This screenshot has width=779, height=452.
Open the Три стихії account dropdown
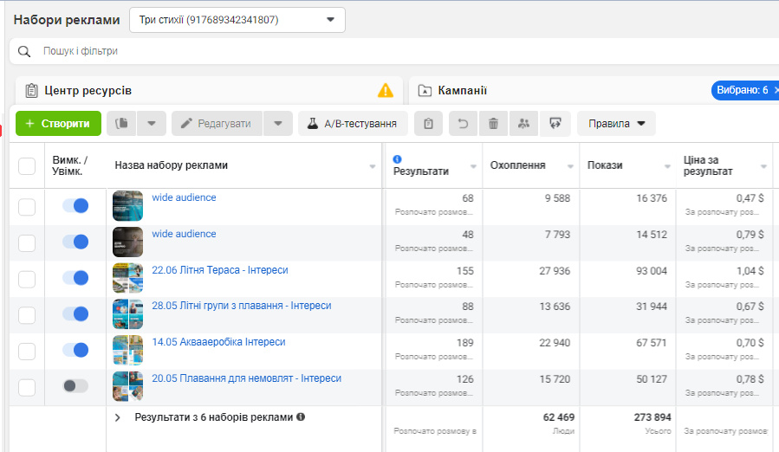[x=237, y=20]
